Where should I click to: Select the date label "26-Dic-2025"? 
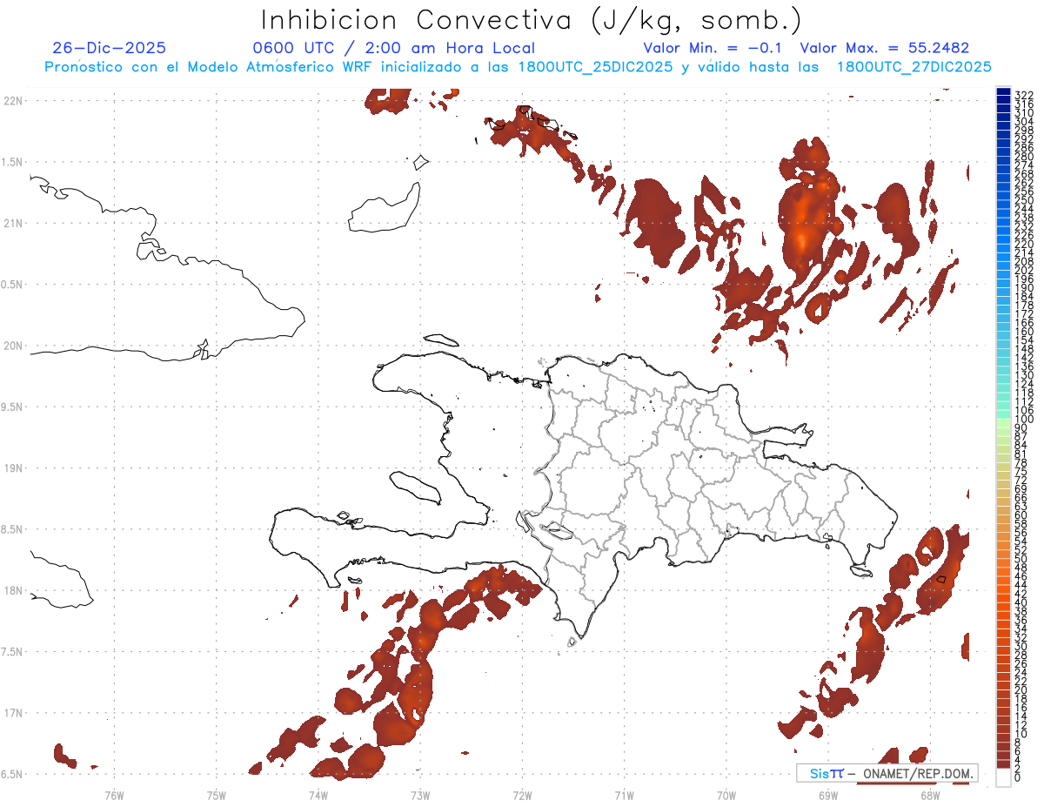click(x=109, y=48)
